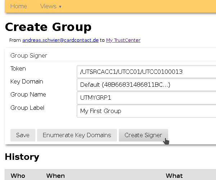The width and height of the screenshot is (216, 180).
Task: Follow the My TrustCenter link
Action: coord(123,40)
